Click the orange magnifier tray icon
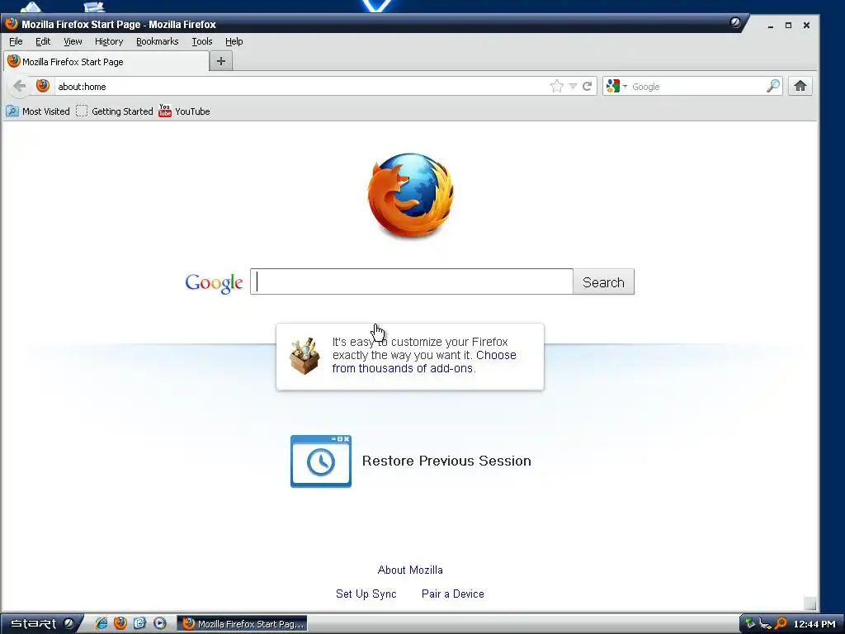Screen dimensions: 845x634 pos(781,624)
